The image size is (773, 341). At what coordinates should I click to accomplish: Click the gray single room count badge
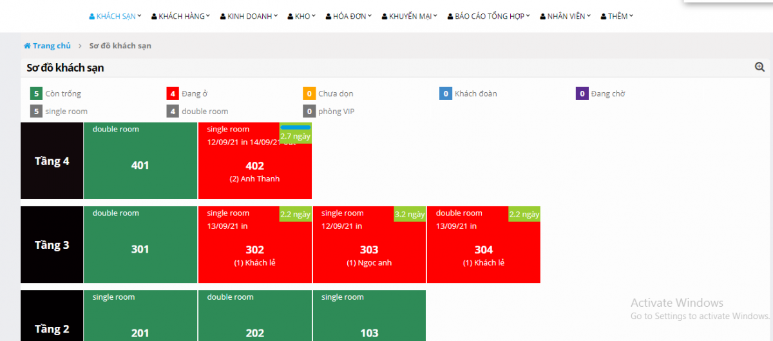click(x=36, y=111)
